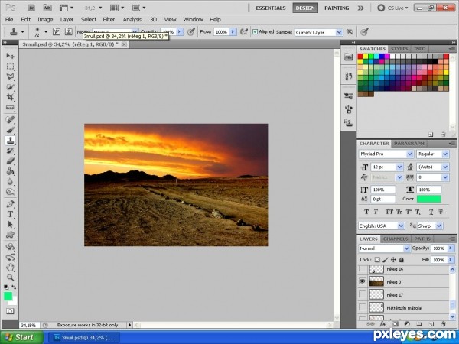Launch Adobe Bridge from top bar

point(31,8)
